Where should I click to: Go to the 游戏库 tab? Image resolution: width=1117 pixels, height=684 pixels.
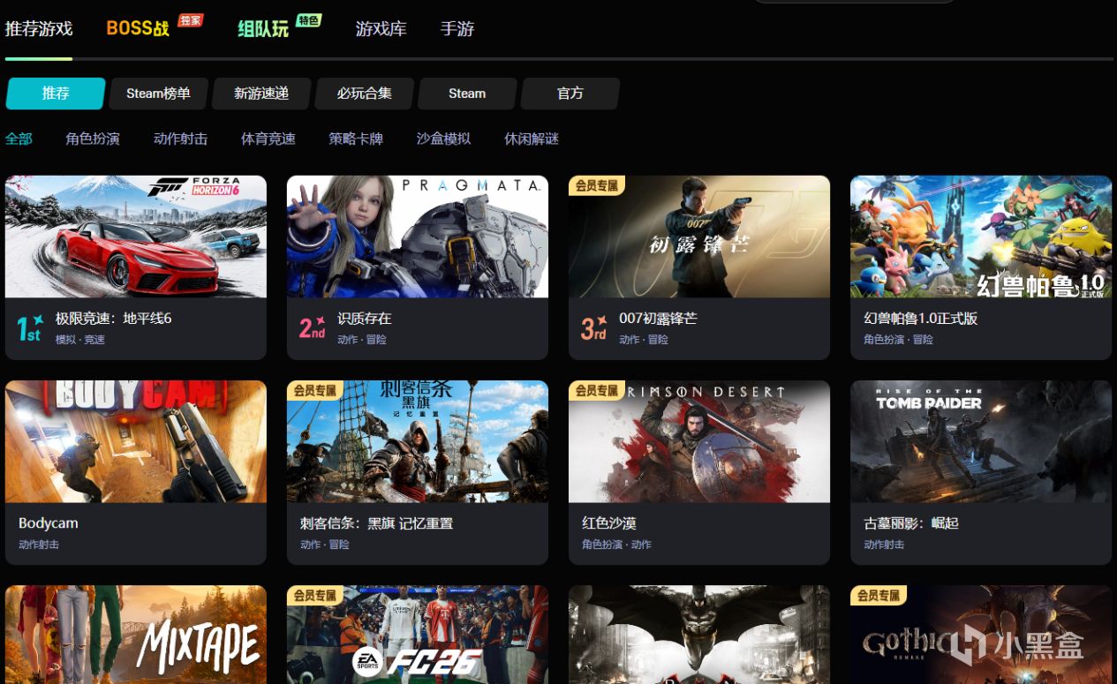(381, 28)
